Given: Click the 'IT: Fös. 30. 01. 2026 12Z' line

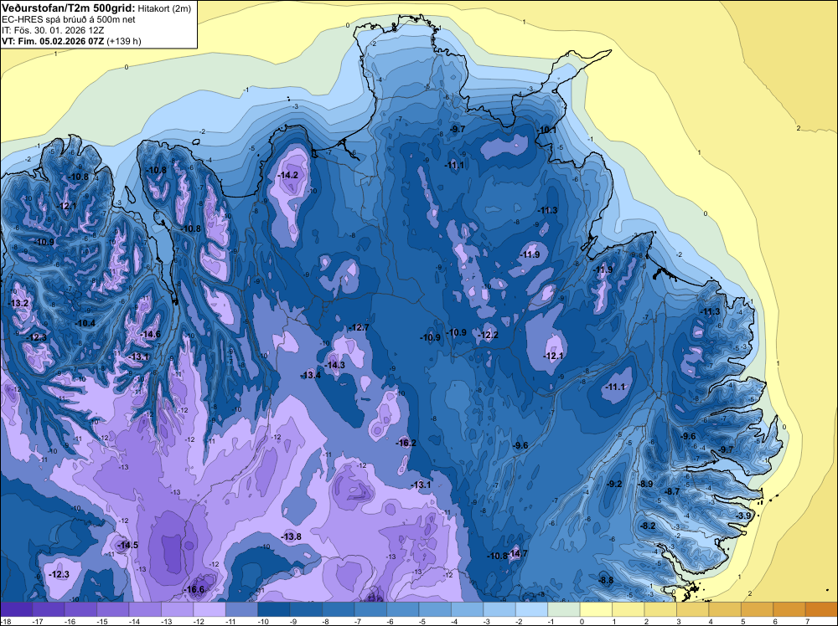Looking at the screenshot, I should point(52,30).
